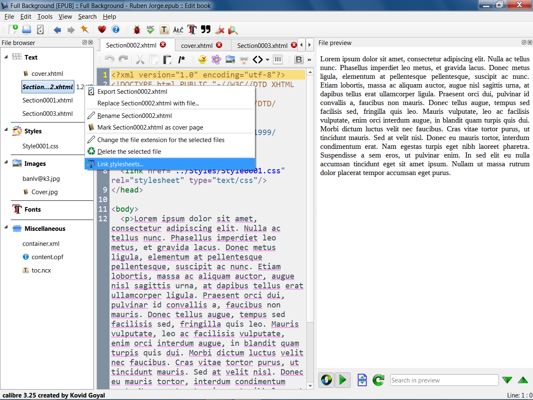Click the cut scissors icon in editor toolbar
The height and width of the screenshot is (400, 533).
[140, 60]
